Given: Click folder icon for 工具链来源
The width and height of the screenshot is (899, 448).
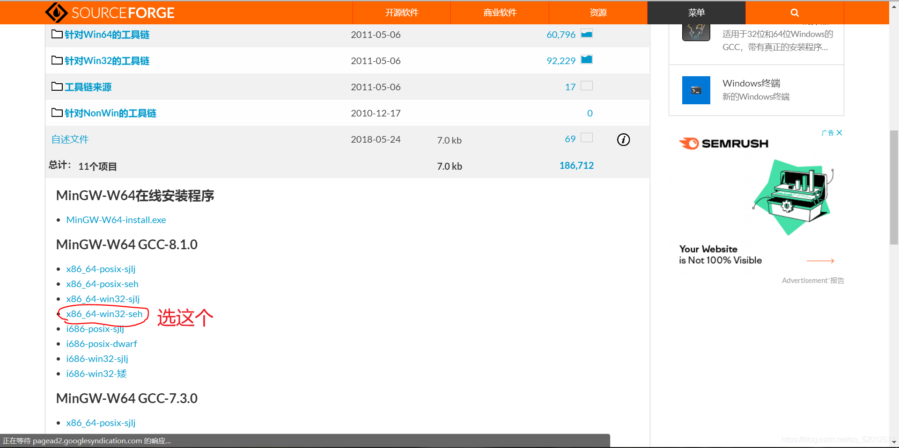Looking at the screenshot, I should point(57,87).
